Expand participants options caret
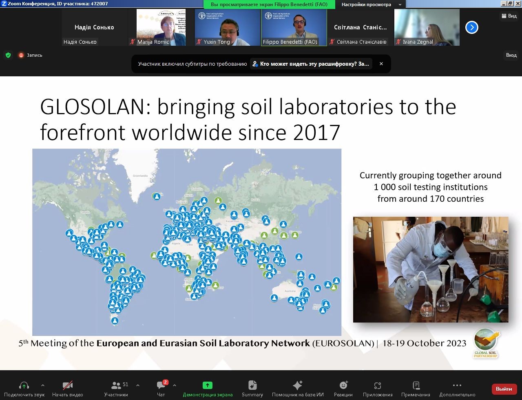 tap(137, 385)
